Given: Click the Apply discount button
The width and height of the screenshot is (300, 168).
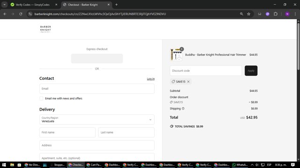Looking at the screenshot, I should 251,70.
